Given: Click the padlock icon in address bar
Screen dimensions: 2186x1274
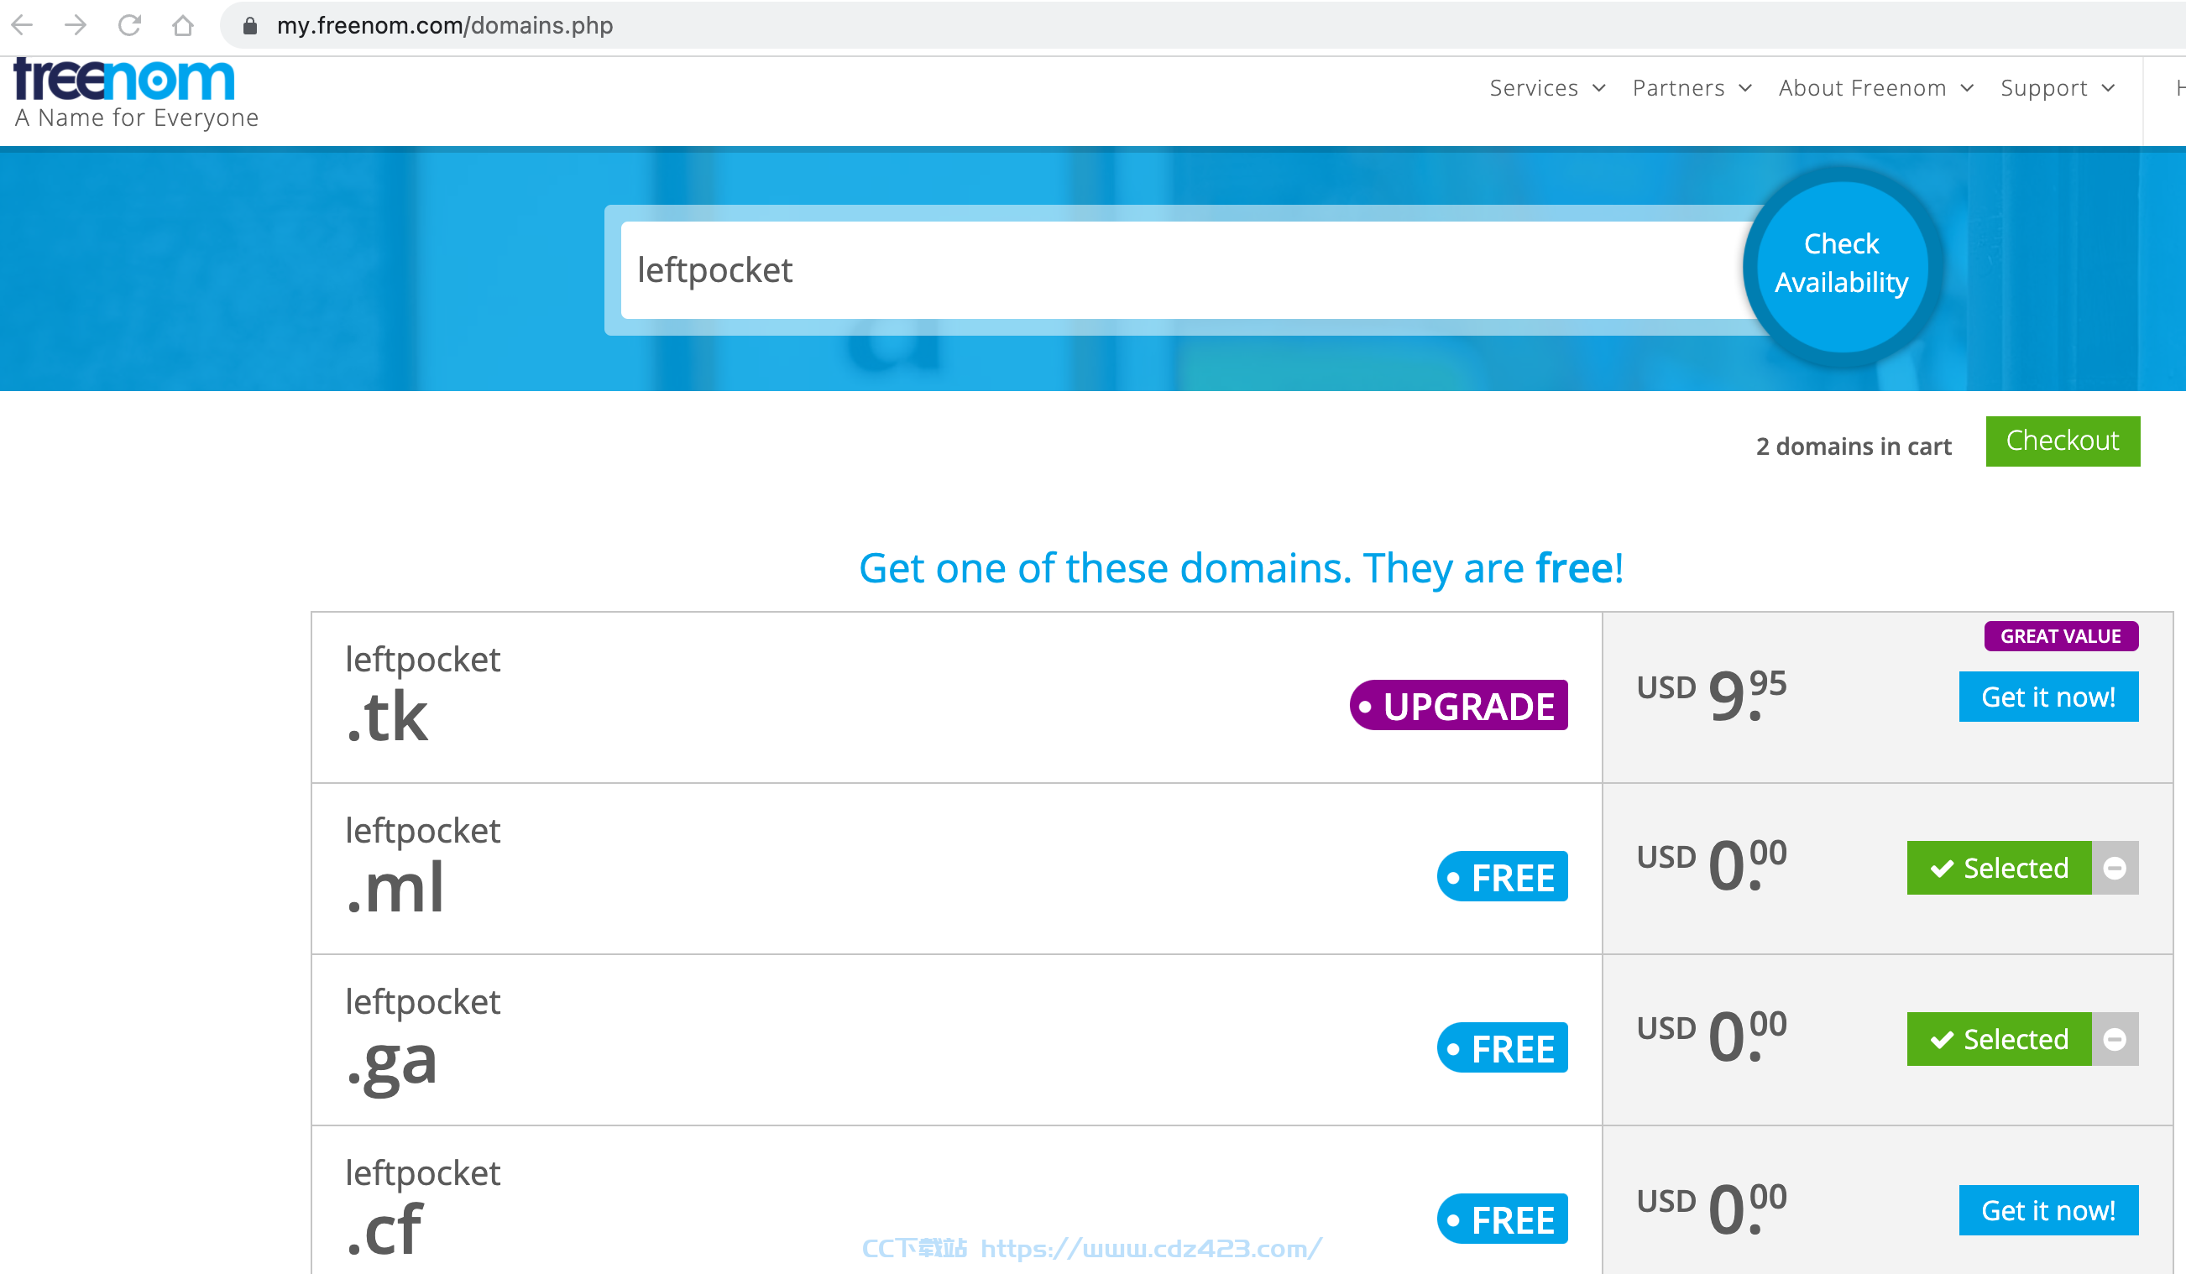Looking at the screenshot, I should tap(250, 26).
